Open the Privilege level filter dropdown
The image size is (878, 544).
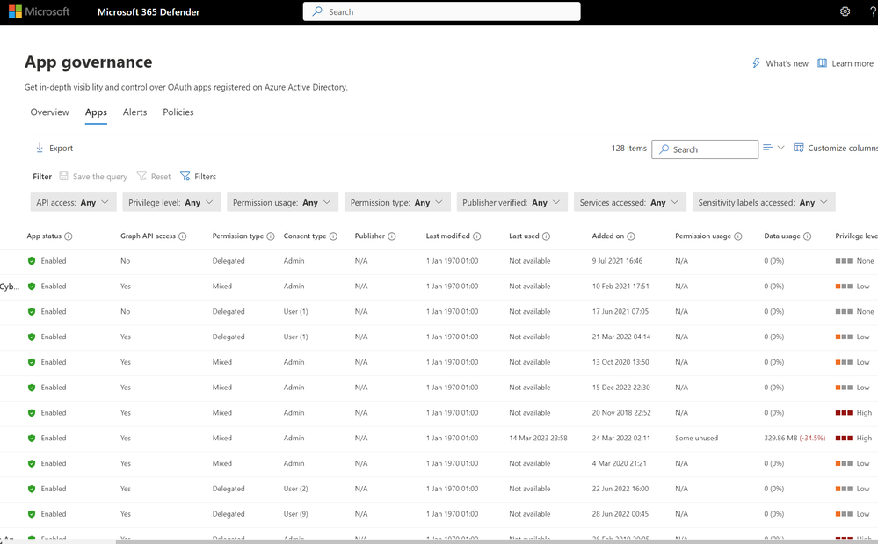tap(171, 202)
